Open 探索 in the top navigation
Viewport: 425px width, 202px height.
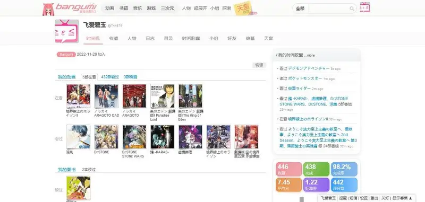point(227,8)
